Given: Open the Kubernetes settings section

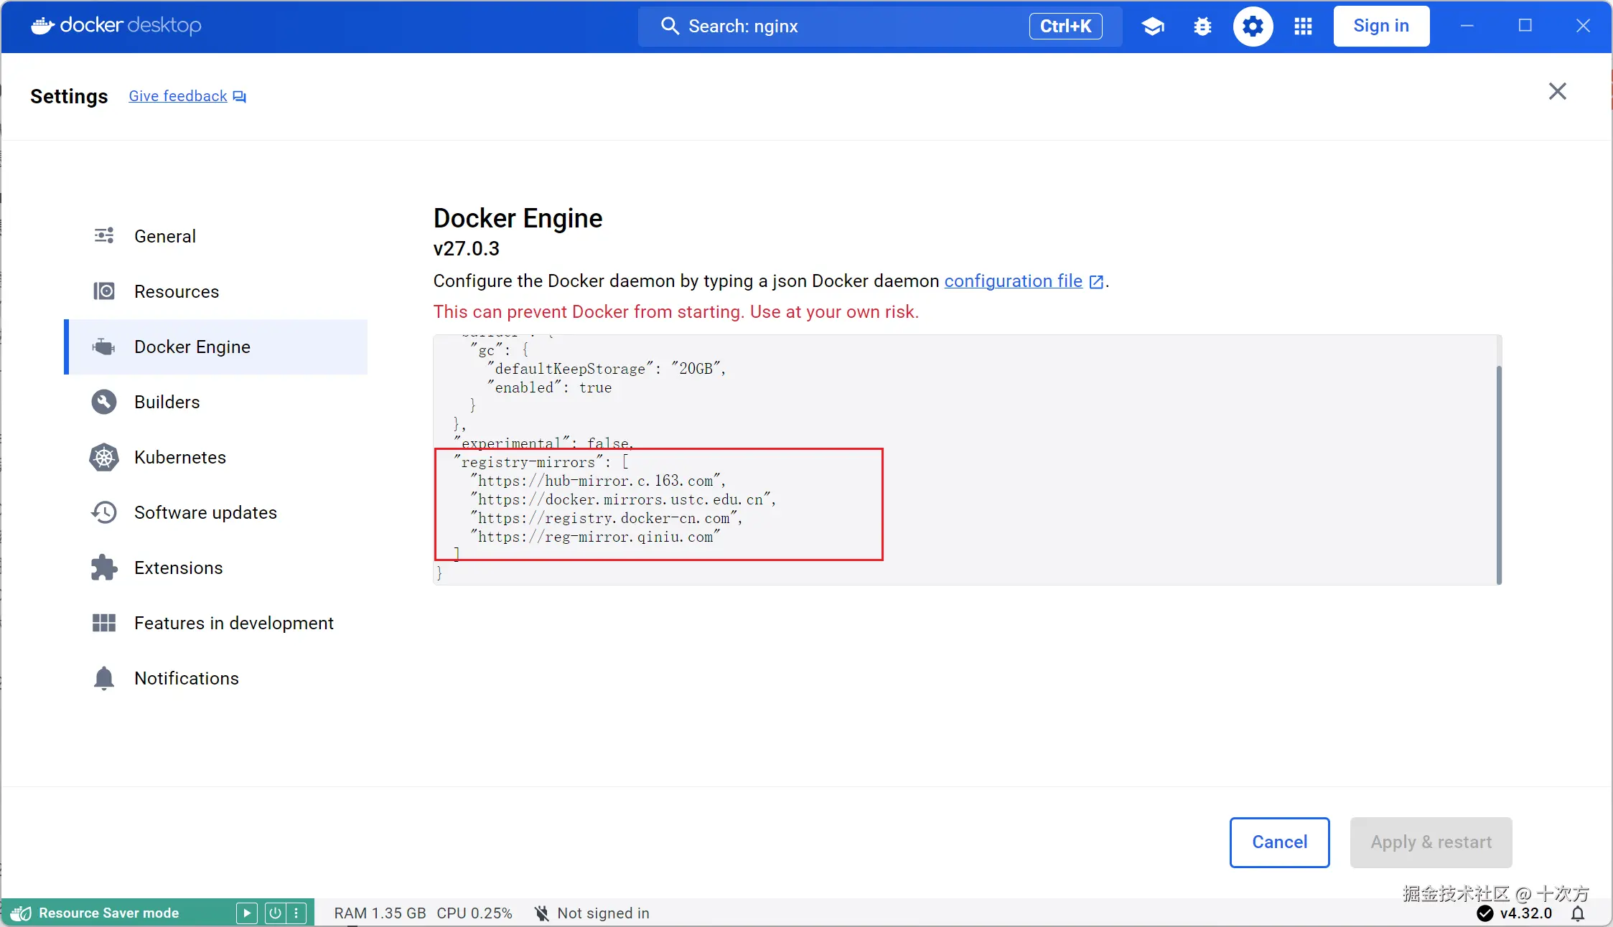Looking at the screenshot, I should click(215, 457).
